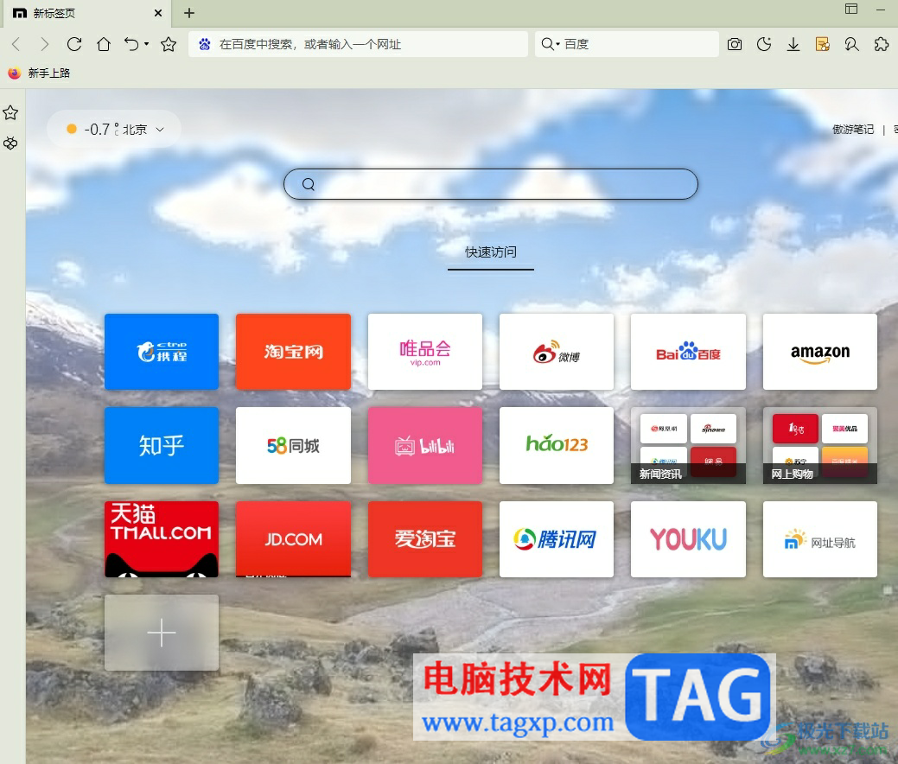Open 知乎 tile
The width and height of the screenshot is (898, 764).
click(162, 446)
